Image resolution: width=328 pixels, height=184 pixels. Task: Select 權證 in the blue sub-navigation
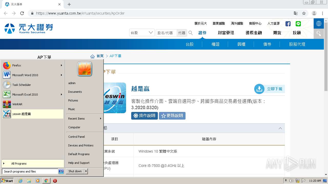point(216,44)
